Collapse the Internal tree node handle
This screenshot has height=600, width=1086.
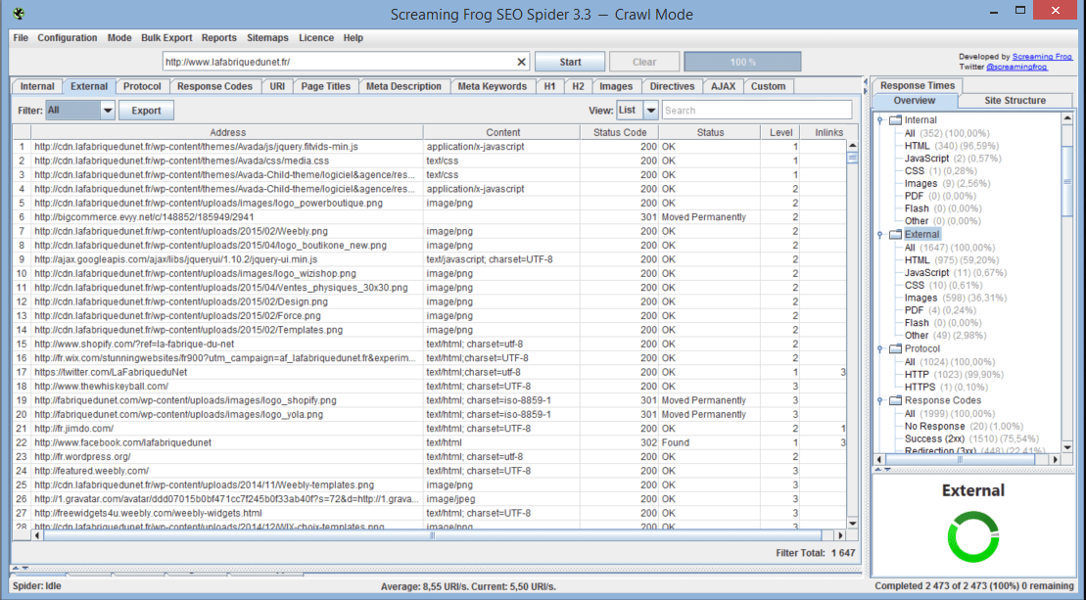pos(880,120)
